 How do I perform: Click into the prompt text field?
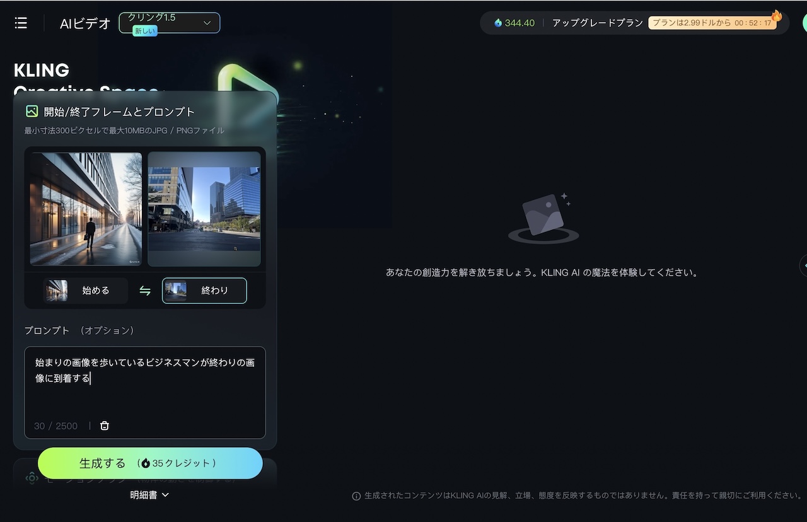point(145,392)
